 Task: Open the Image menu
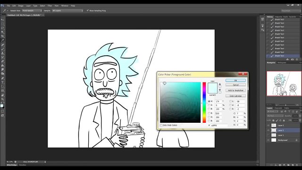point(21,6)
